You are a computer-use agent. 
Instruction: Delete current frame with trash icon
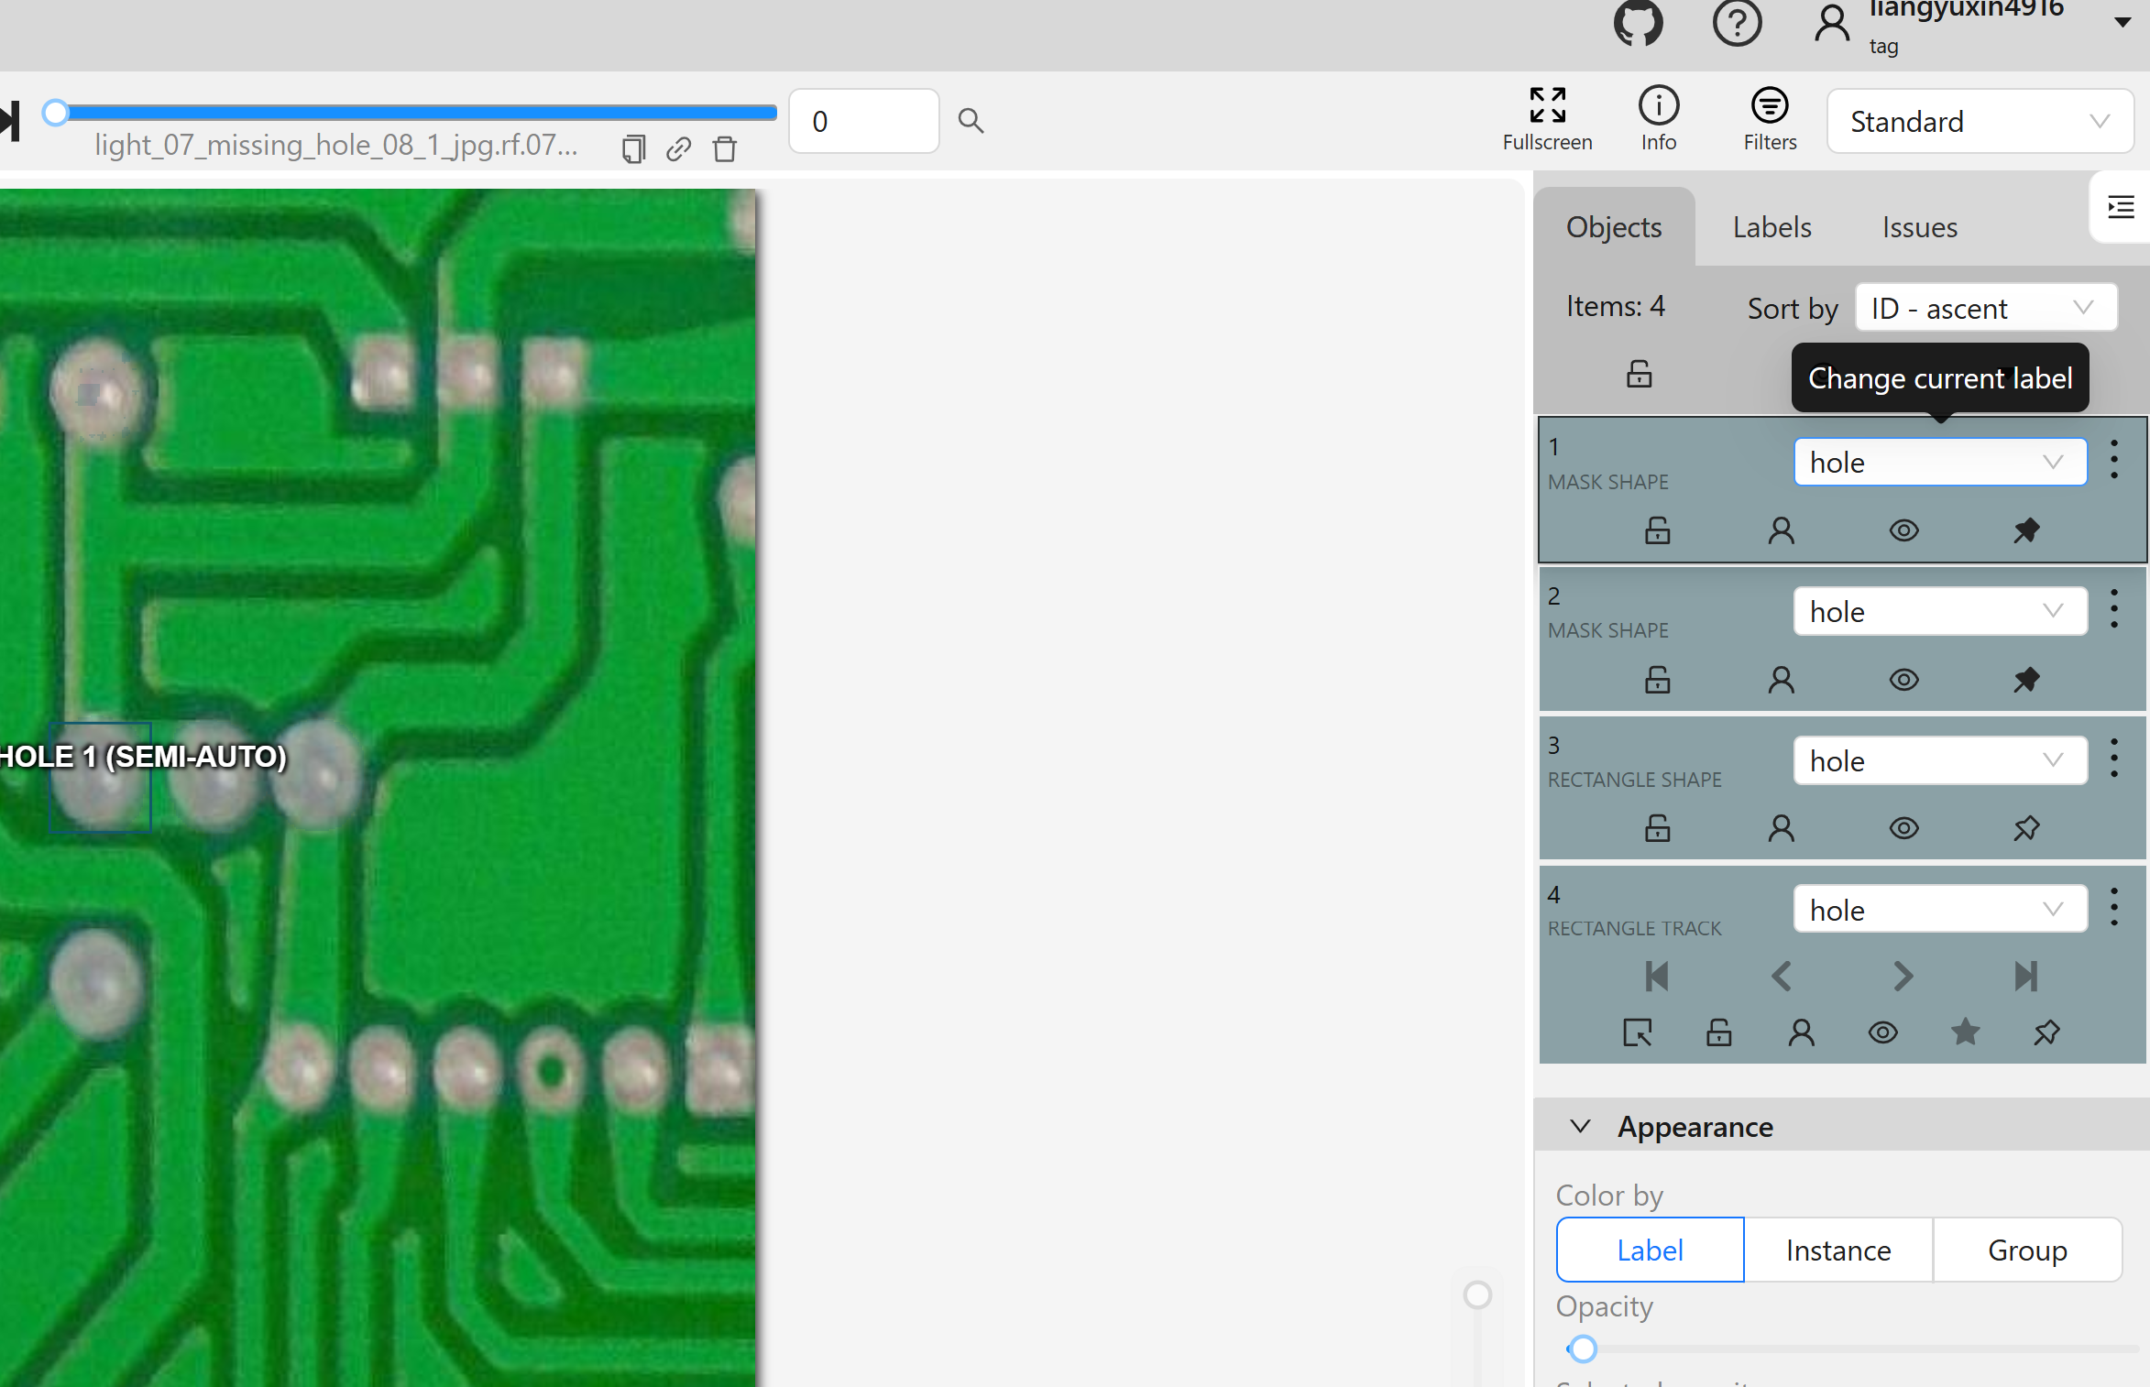click(x=724, y=149)
